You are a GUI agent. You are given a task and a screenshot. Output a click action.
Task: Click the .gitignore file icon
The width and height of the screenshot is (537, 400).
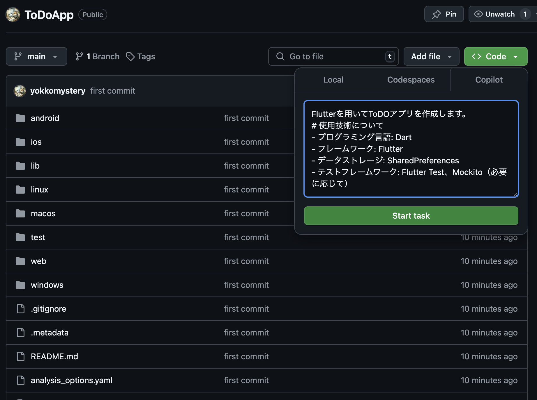21,309
